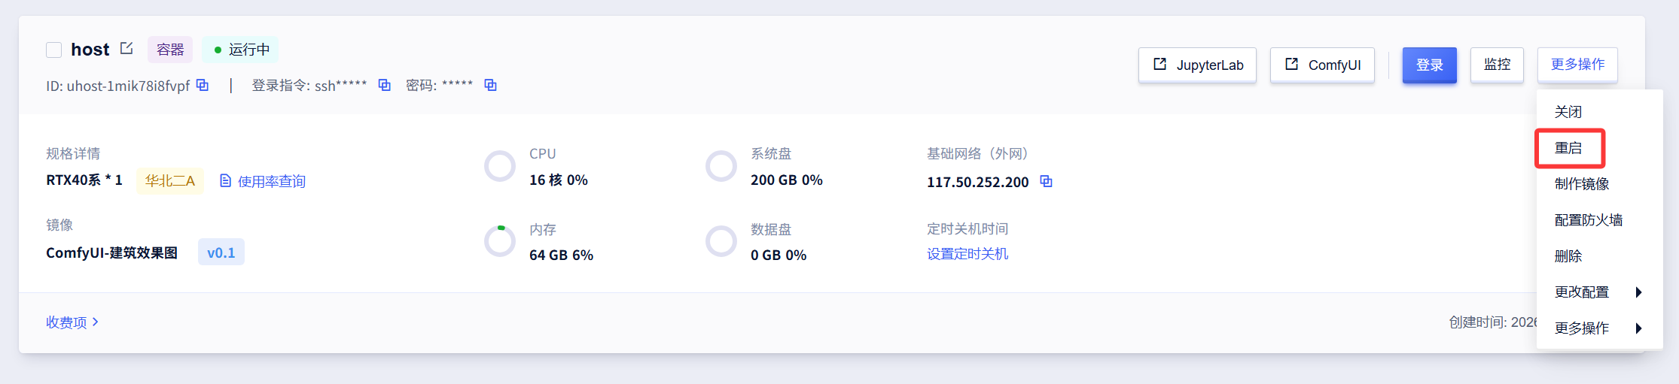1679x384 pixels.
Task: Open the 更多操作 dropdown button
Action: pos(1577,65)
